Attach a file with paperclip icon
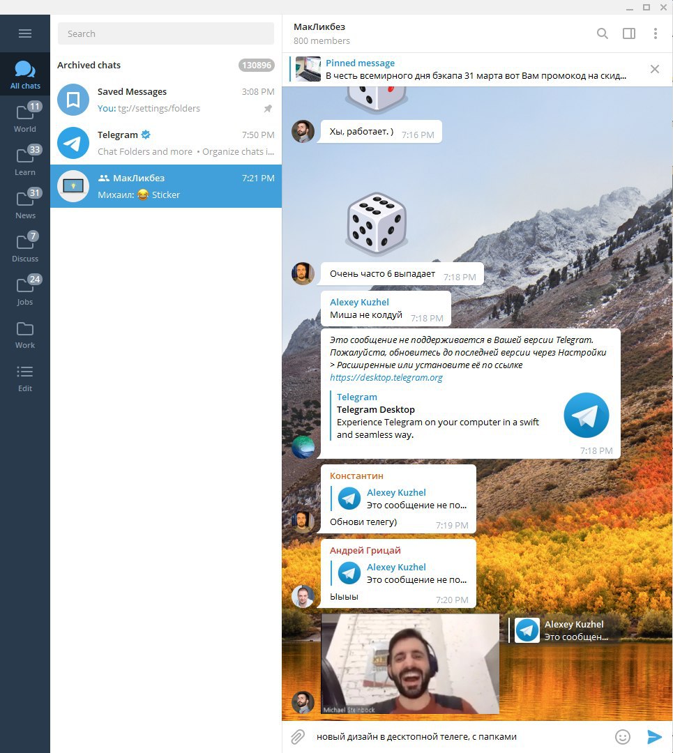The height and width of the screenshot is (753, 673). tap(298, 737)
